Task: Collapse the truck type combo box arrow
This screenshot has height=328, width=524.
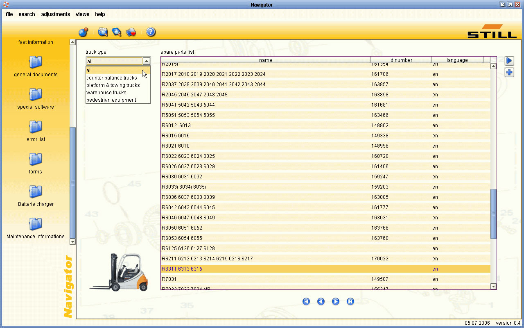Action: click(147, 61)
